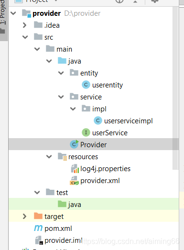Select the provider project root label
184x250 pixels.
point(46,13)
